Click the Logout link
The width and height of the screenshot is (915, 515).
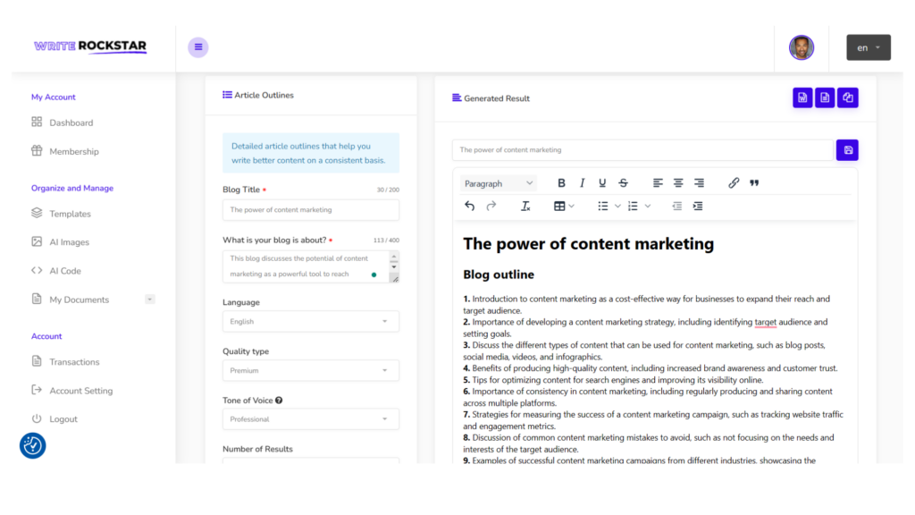coord(63,419)
